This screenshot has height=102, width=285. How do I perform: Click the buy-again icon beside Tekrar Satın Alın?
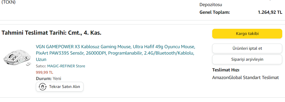coord(42,87)
